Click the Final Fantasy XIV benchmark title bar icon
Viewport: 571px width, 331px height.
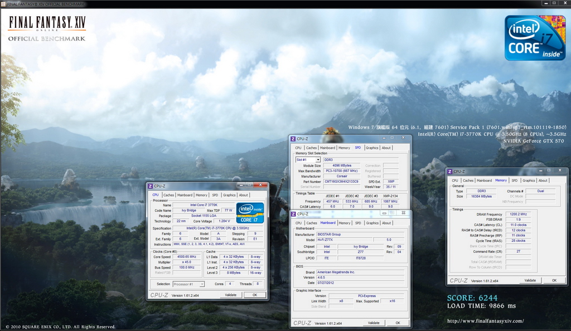pos(3,4)
